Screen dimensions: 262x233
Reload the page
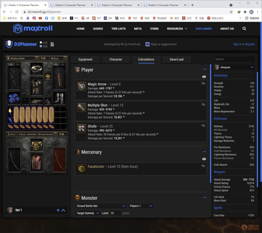click(17, 12)
